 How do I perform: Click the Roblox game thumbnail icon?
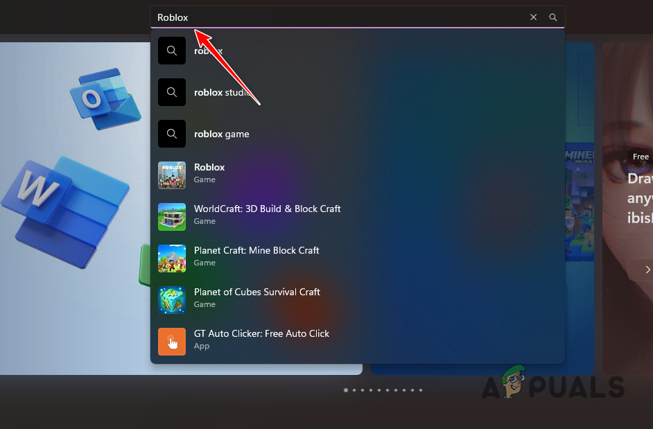[x=172, y=175]
